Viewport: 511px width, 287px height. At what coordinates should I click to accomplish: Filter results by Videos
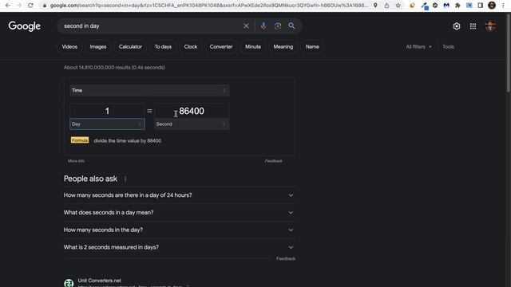[69, 47]
